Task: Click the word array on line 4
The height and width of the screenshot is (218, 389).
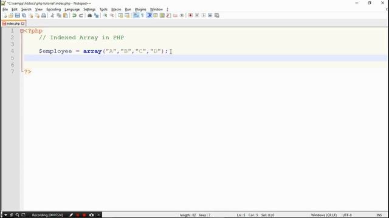Action: (x=92, y=51)
